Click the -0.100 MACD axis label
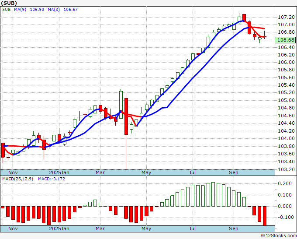 (284, 217)
